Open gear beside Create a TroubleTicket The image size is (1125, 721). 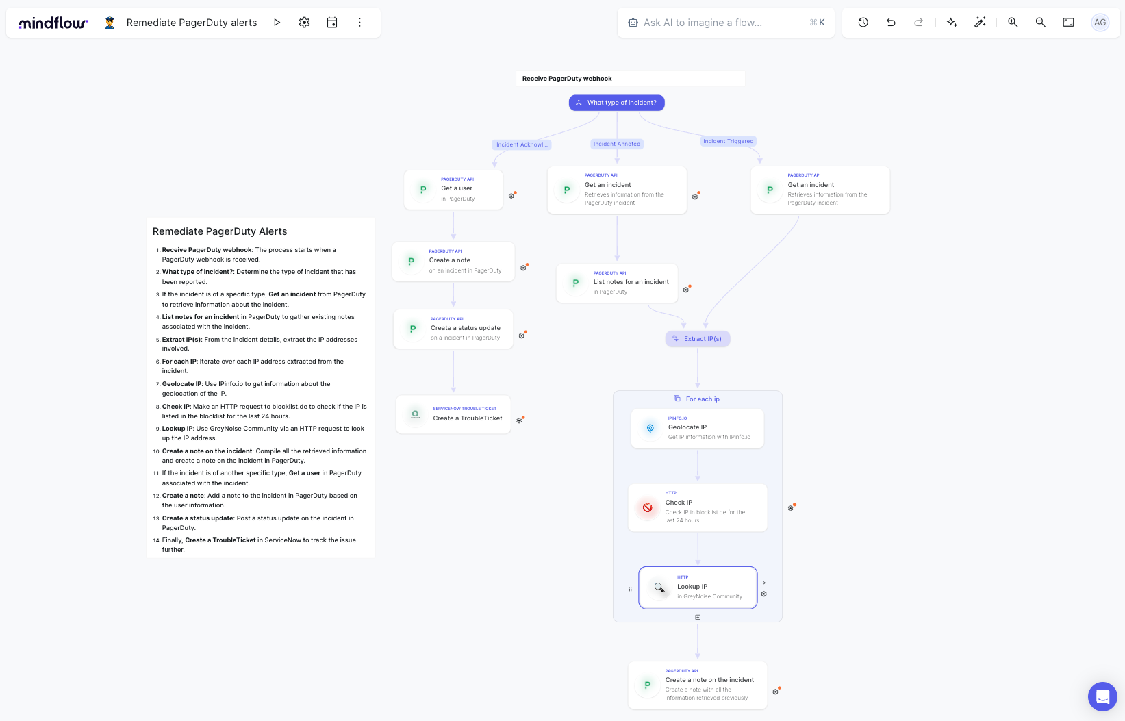point(519,420)
